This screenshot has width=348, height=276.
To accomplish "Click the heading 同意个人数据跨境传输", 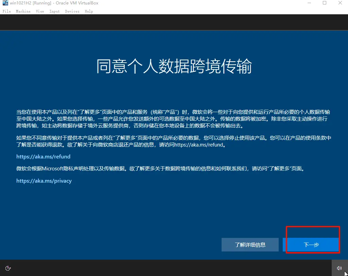I will click(174, 66).
